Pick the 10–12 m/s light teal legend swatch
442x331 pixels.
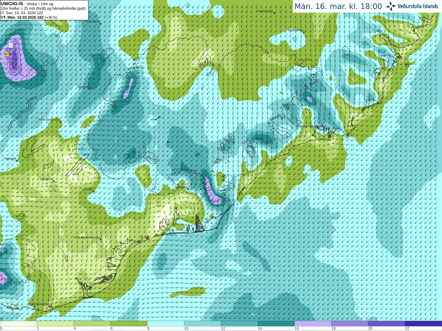pyautogui.click(x=202, y=323)
